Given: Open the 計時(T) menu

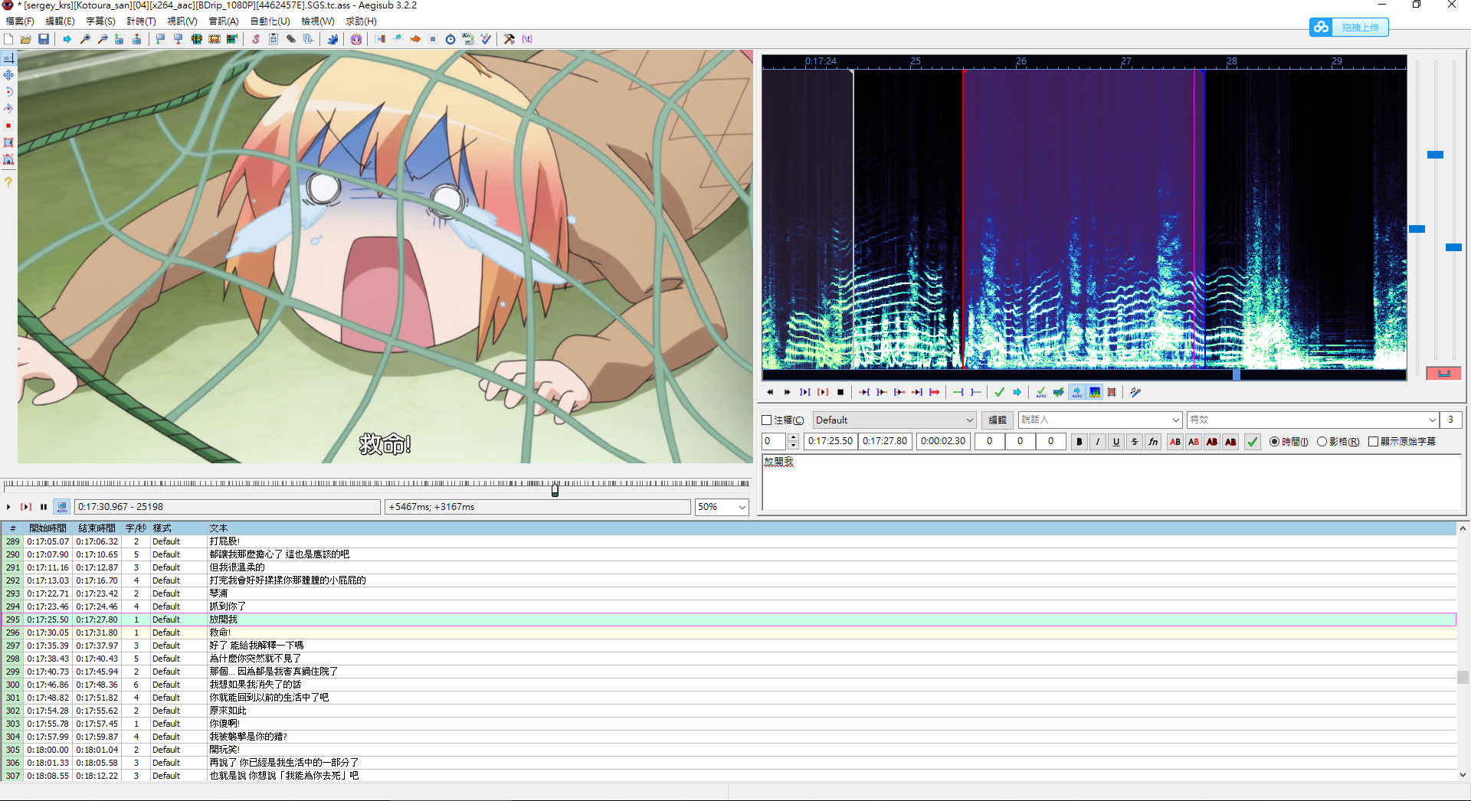Looking at the screenshot, I should coord(142,21).
